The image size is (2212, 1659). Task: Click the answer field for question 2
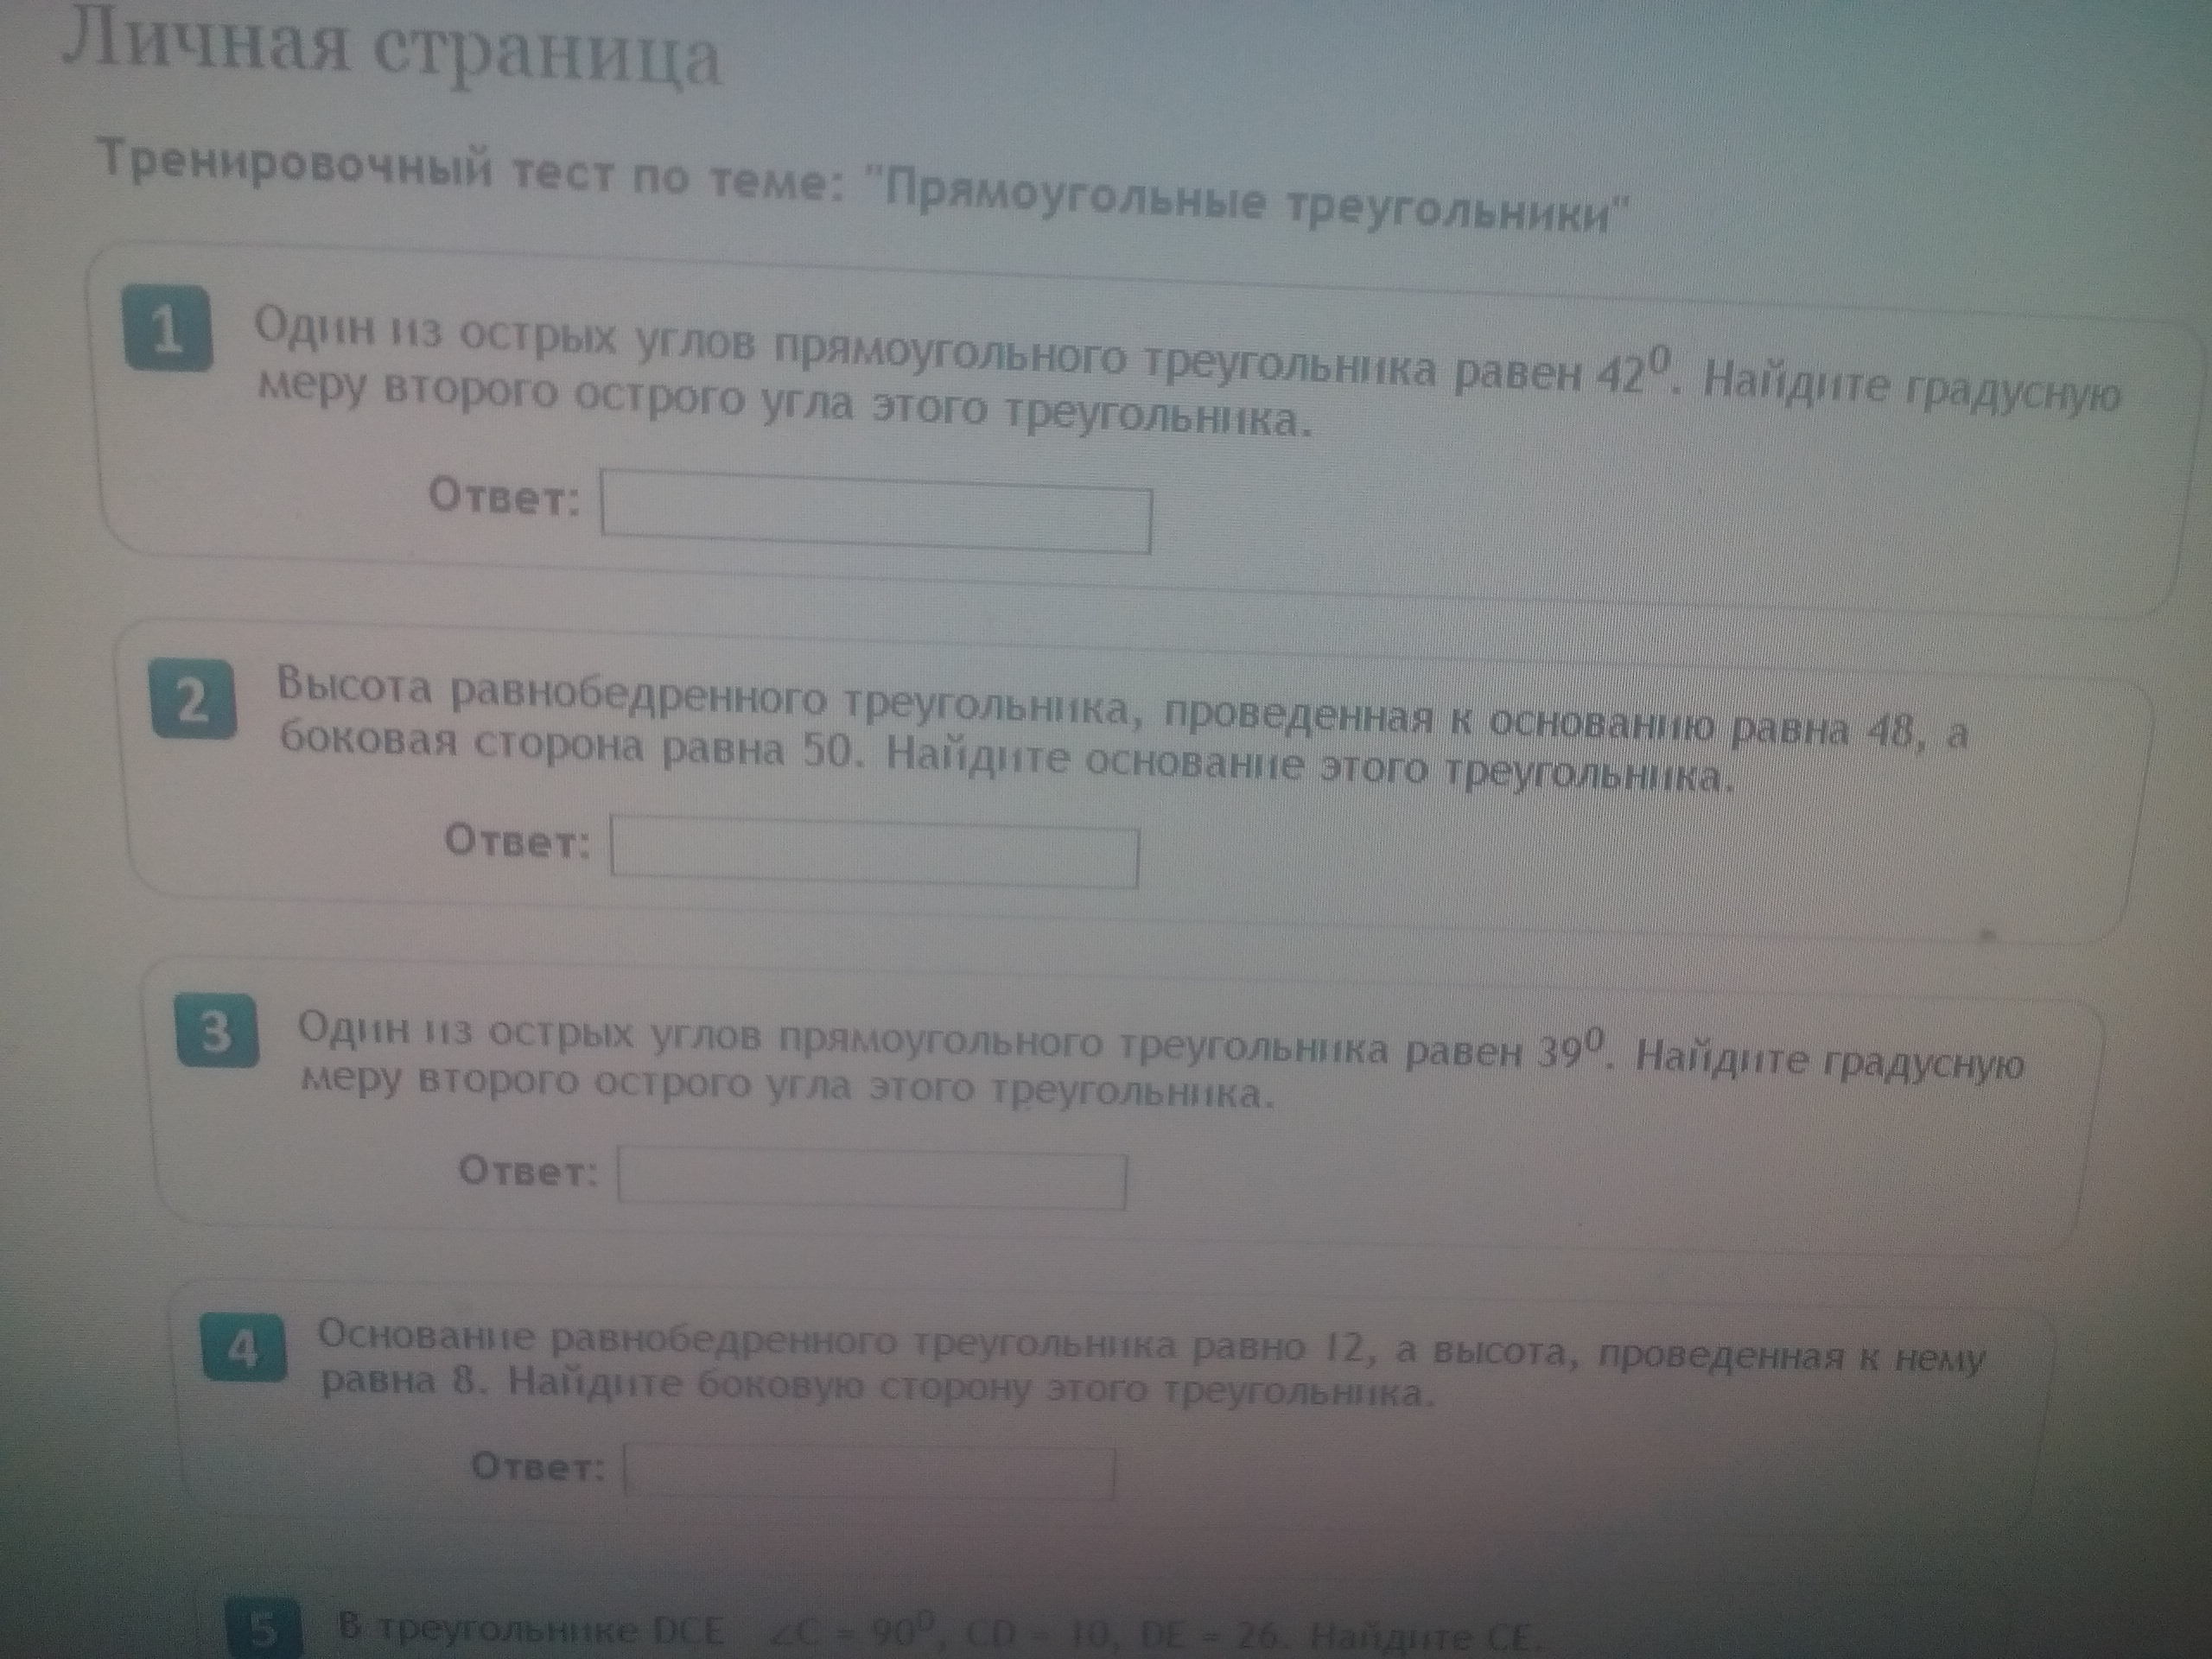point(875,852)
